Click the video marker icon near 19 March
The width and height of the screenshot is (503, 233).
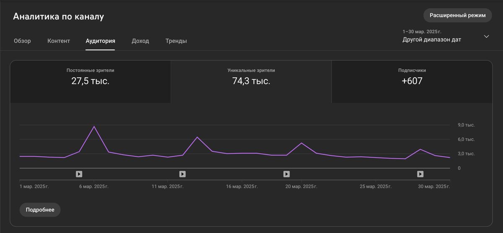click(286, 174)
